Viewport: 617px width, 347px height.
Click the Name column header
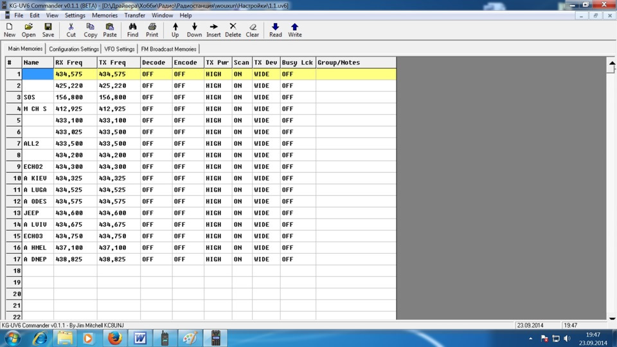pos(38,62)
